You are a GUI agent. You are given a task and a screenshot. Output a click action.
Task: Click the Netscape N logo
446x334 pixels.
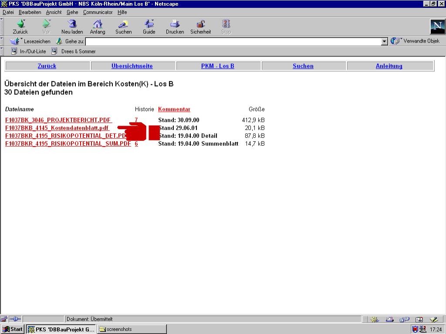click(437, 27)
